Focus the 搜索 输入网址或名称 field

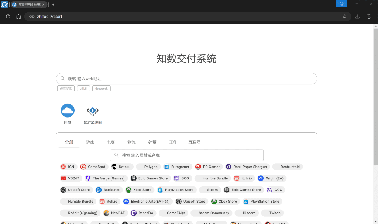pos(186,155)
